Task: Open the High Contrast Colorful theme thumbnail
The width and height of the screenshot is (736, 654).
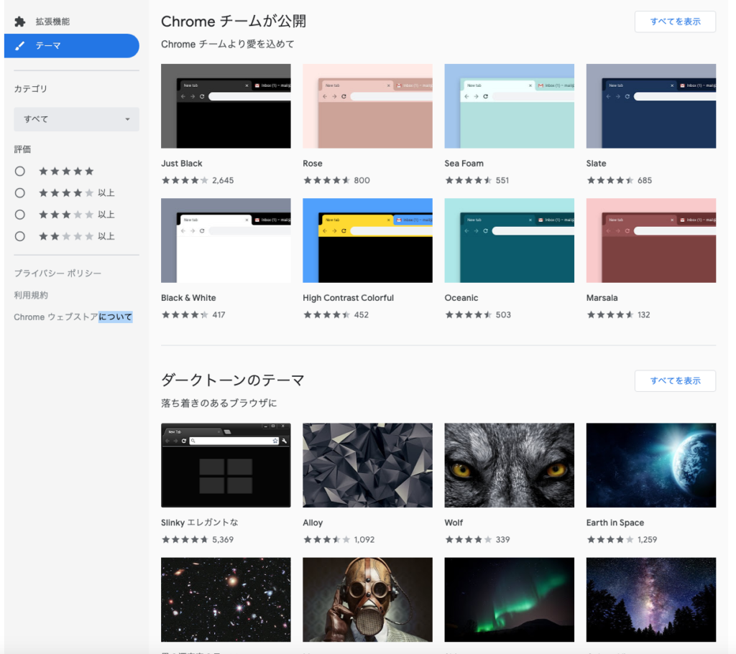Action: click(367, 240)
